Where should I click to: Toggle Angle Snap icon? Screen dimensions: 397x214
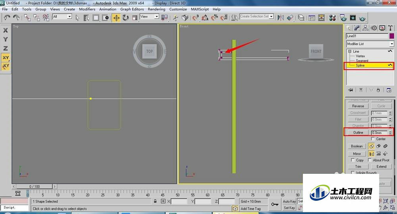(205, 18)
